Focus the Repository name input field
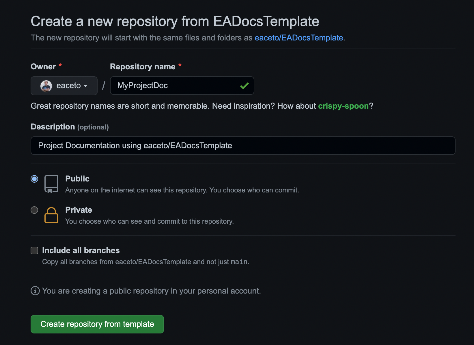474x345 pixels. point(182,86)
